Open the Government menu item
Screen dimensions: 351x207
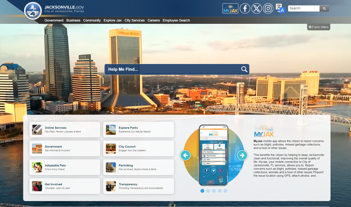(54, 20)
